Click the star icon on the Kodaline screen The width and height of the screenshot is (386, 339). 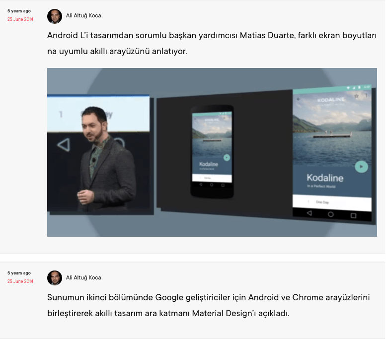[x=356, y=95]
